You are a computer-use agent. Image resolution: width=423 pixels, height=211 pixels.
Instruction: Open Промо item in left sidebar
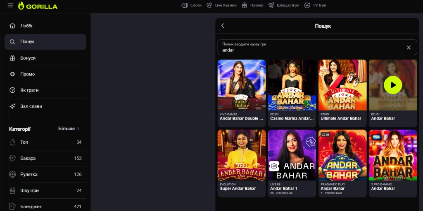(27, 74)
